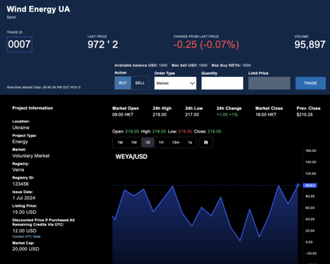
Task: Switch chart to 1H timeframe
Action: click(161, 142)
